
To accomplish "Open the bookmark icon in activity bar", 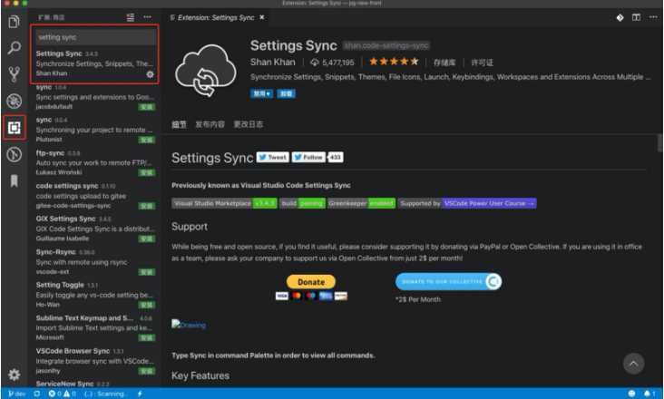I will pos(14,180).
